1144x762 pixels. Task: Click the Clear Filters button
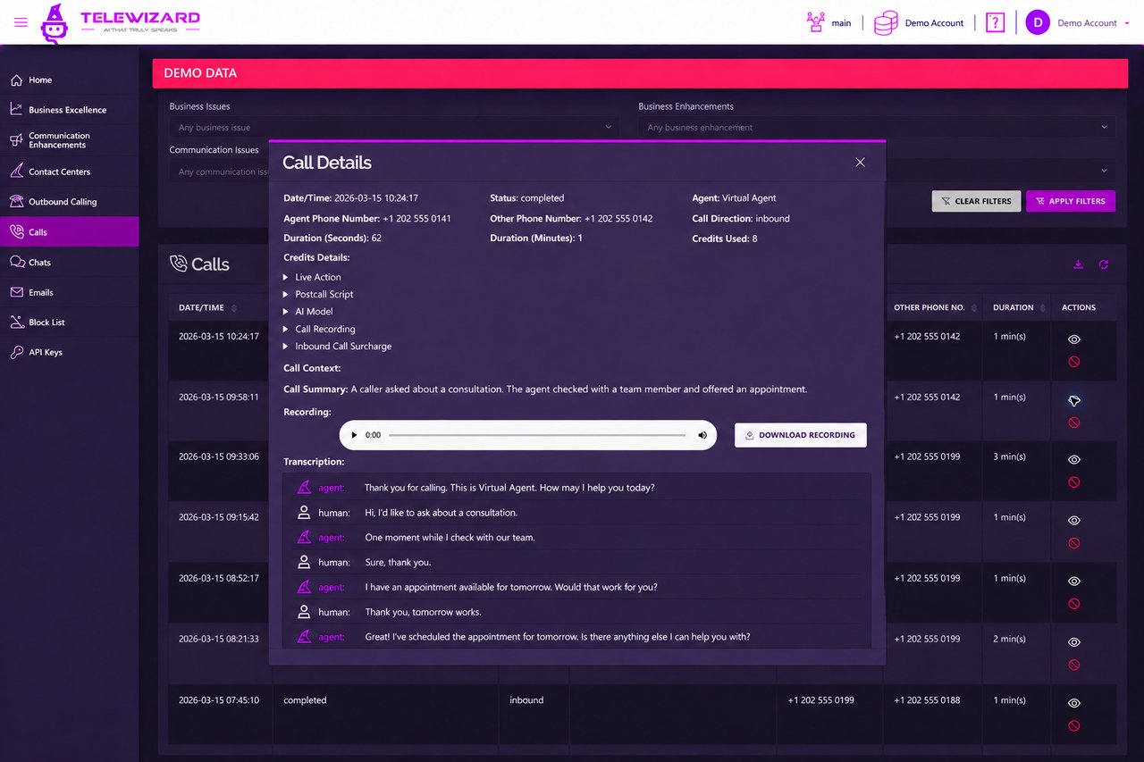point(976,201)
